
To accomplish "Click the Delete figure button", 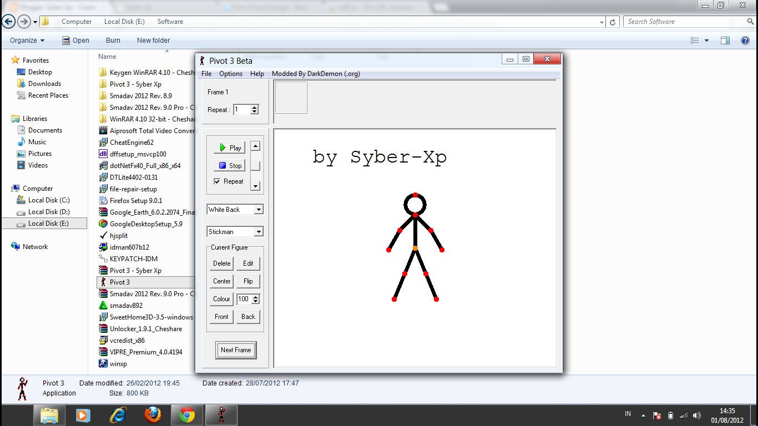I will [x=221, y=263].
